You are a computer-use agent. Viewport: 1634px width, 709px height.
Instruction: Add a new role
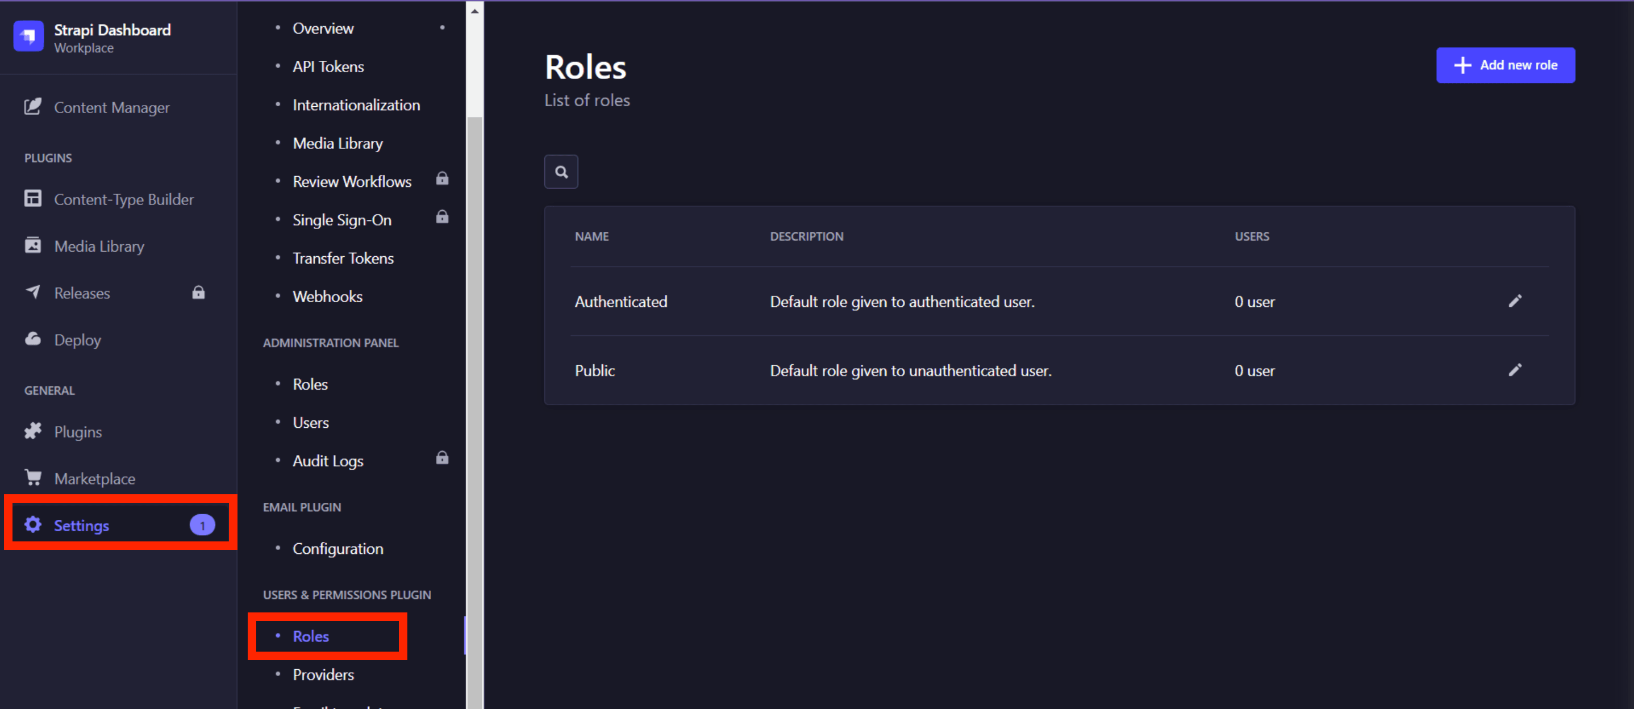pyautogui.click(x=1505, y=65)
